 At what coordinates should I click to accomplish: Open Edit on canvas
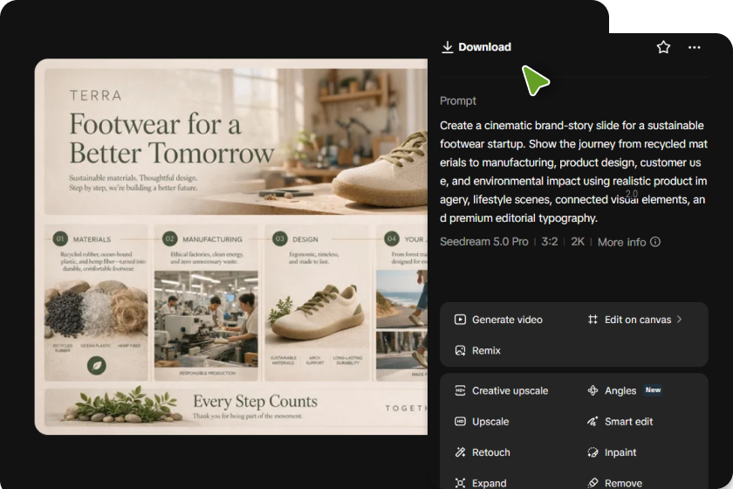pyautogui.click(x=638, y=320)
